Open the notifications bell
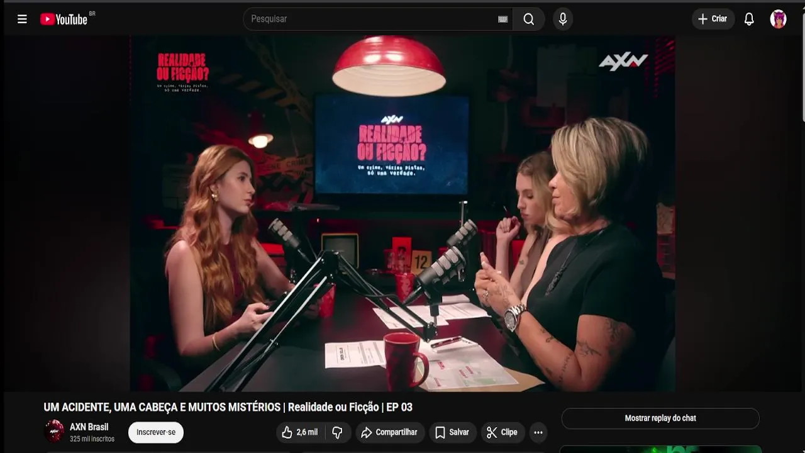The image size is (805, 453). 749,19
